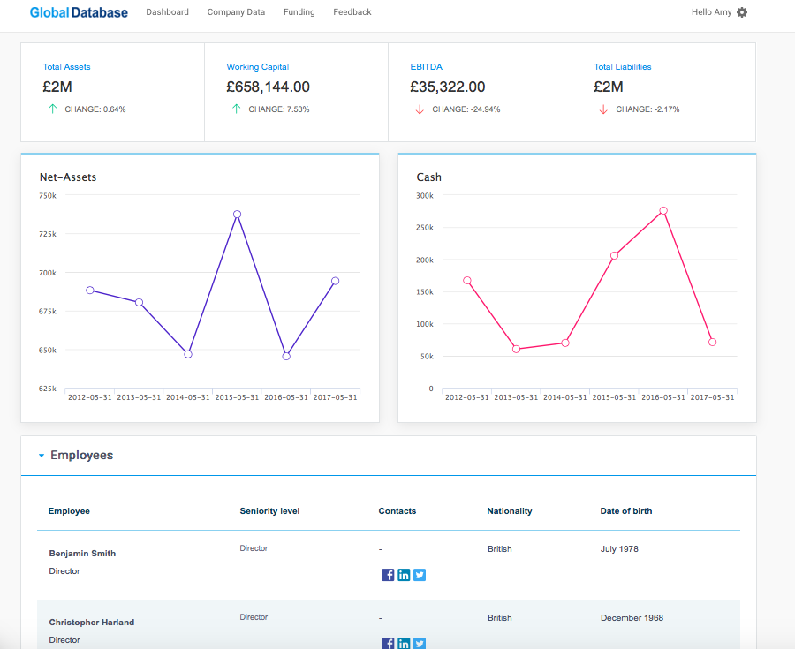Click the Total Liabilities link
This screenshot has height=649, width=795.
(x=623, y=67)
